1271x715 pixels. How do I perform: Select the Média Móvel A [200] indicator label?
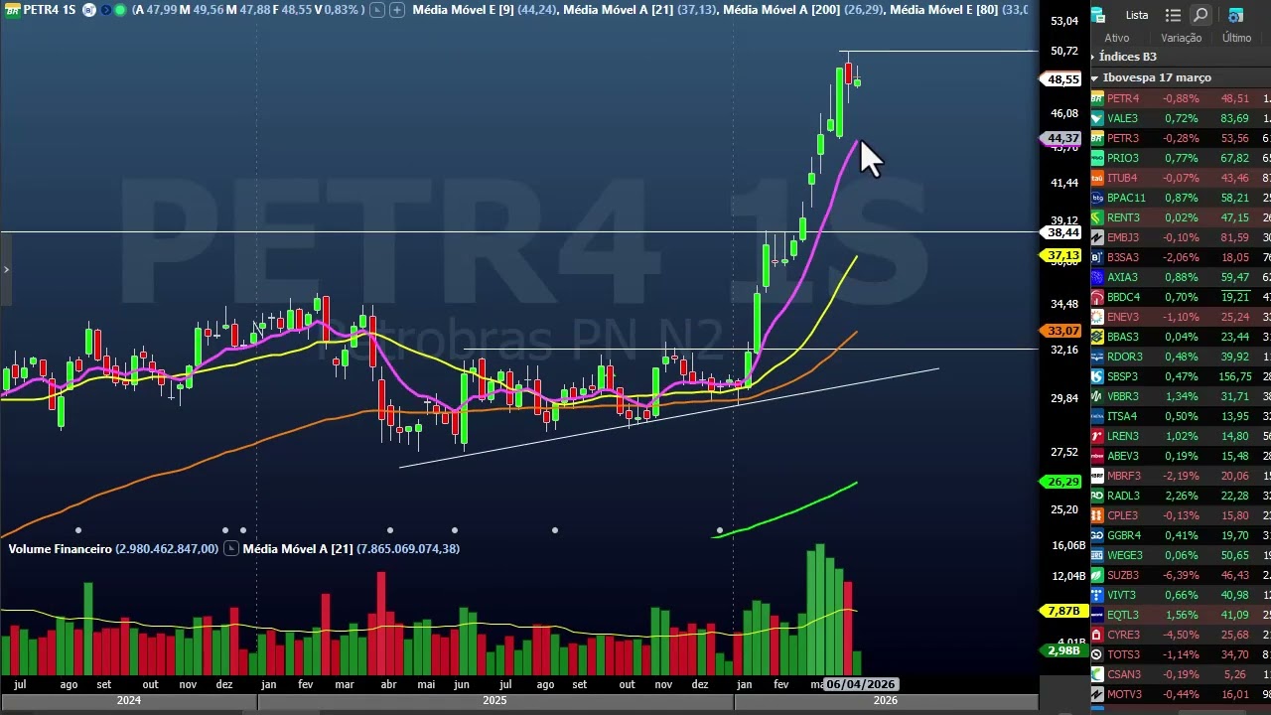point(781,10)
